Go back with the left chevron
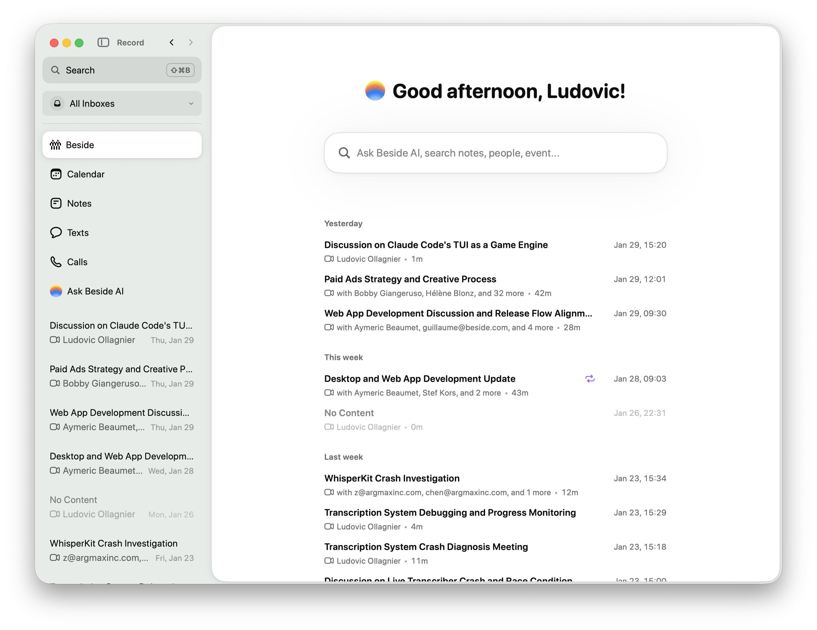 pos(172,42)
